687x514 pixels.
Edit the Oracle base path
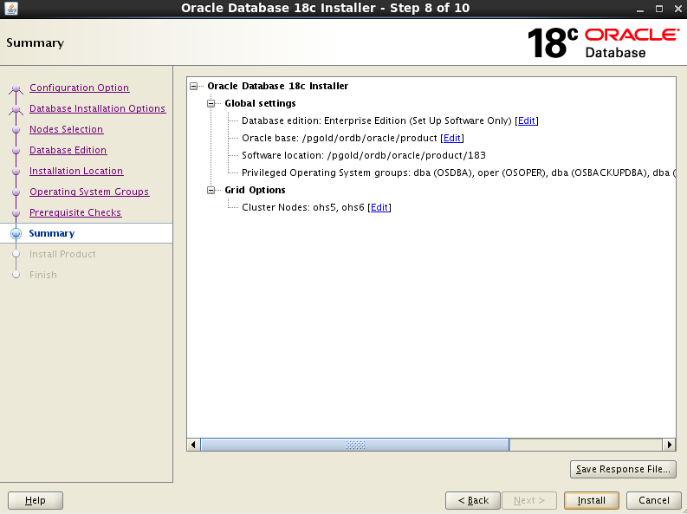(x=452, y=138)
